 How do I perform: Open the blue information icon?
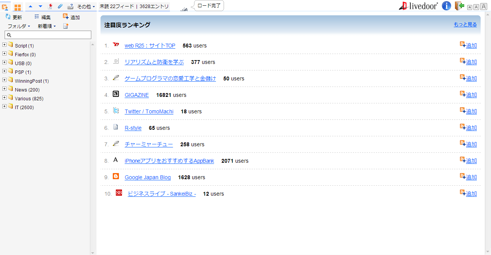click(x=447, y=6)
